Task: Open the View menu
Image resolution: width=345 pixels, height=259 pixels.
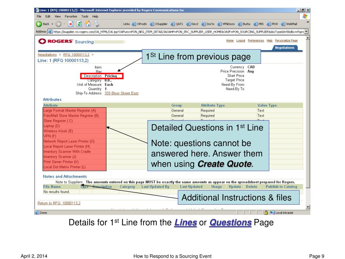Action: pos(58,17)
